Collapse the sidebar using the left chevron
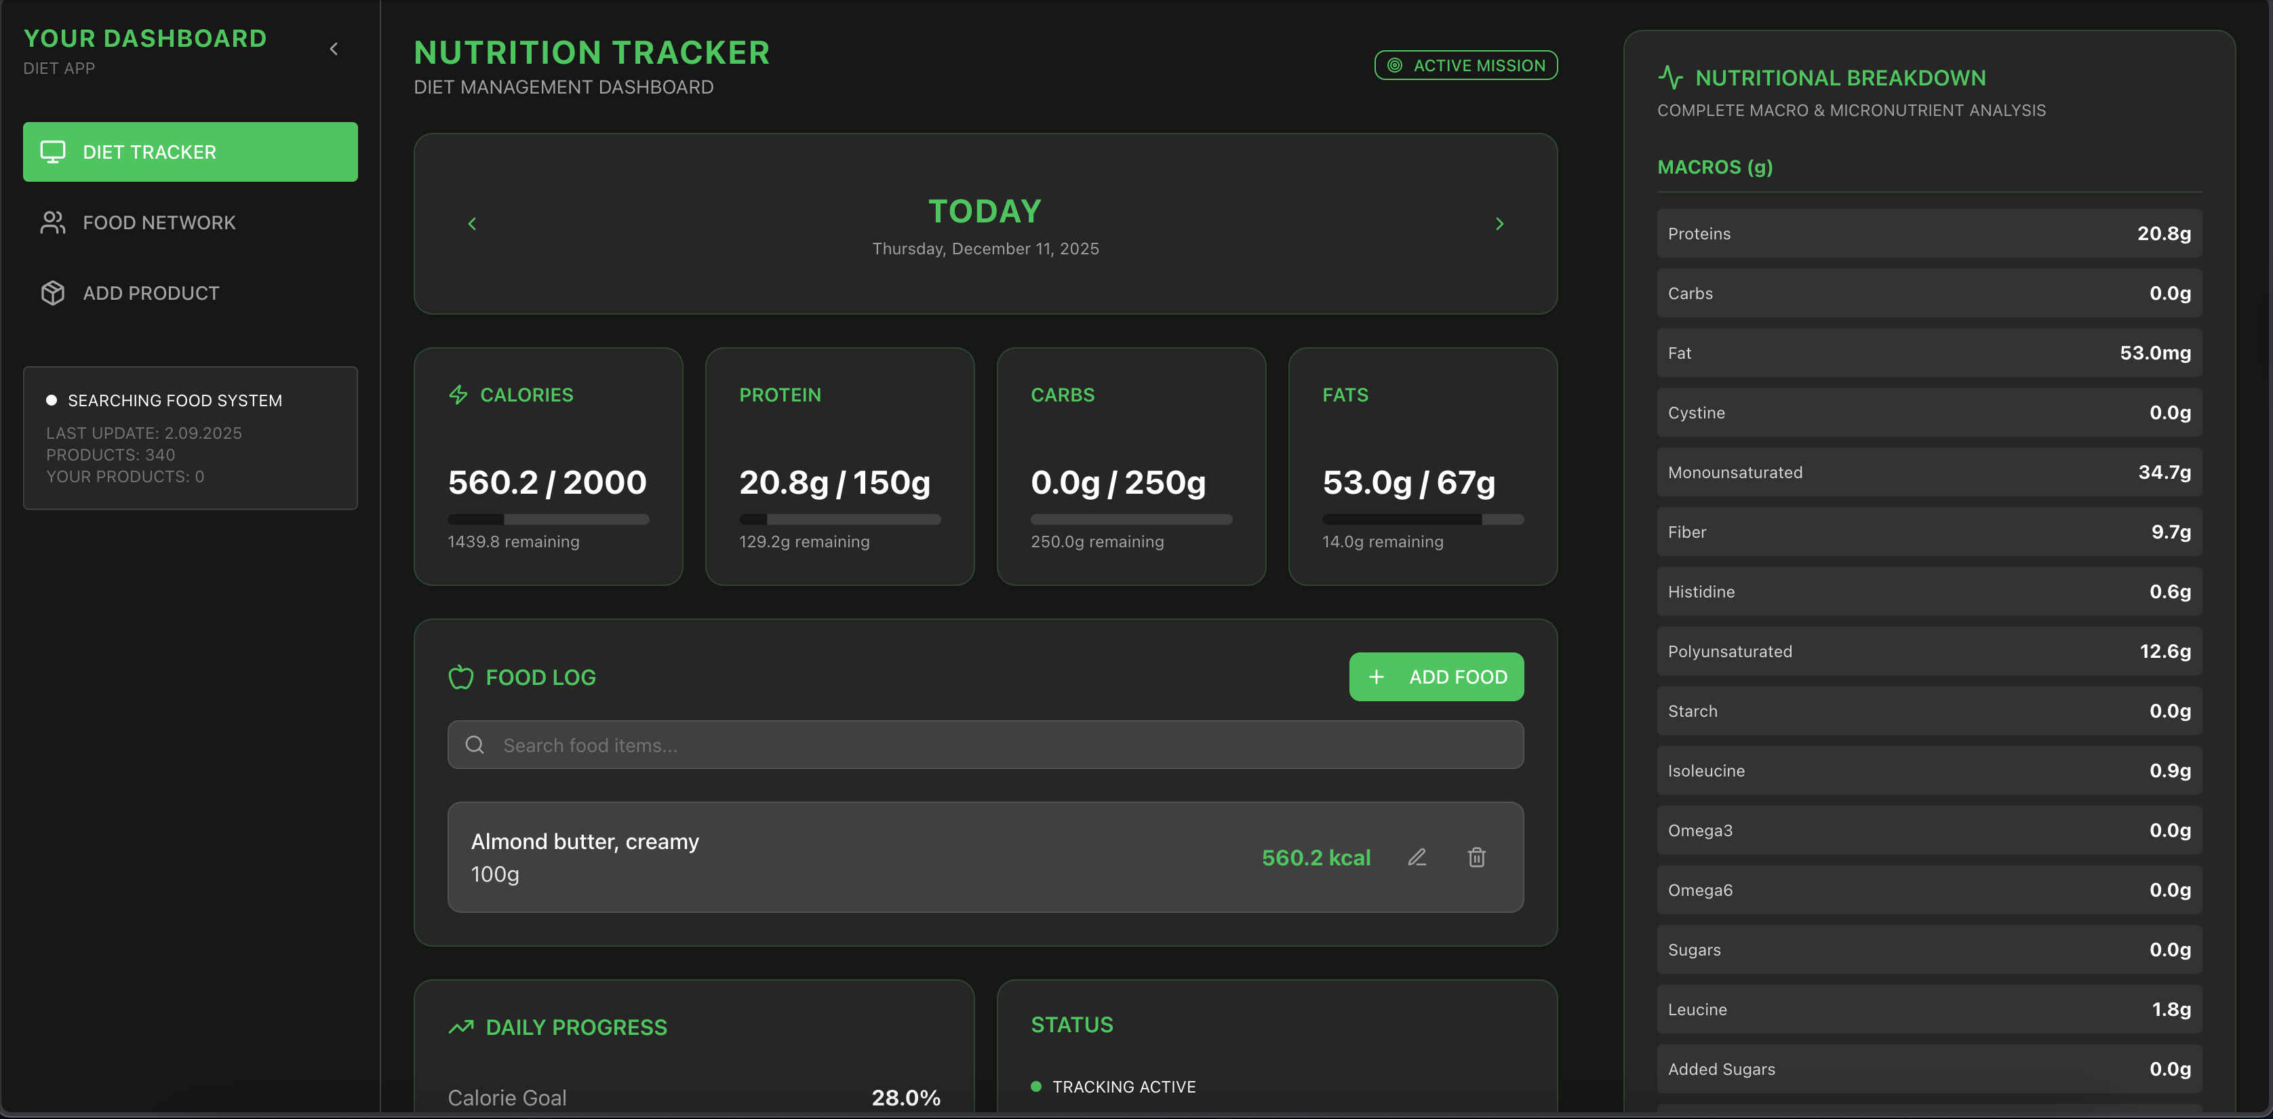 pos(334,49)
